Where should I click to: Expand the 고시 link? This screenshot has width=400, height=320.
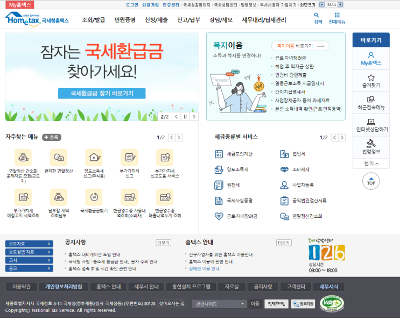pyautogui.click(x=29, y=260)
